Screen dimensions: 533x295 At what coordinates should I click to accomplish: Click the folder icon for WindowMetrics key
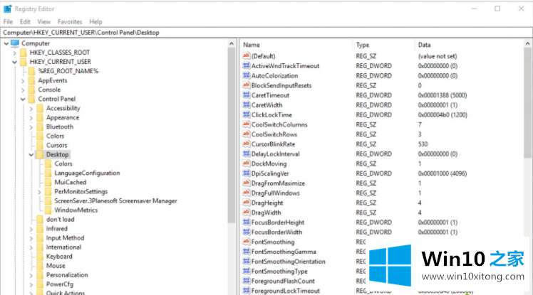48,210
